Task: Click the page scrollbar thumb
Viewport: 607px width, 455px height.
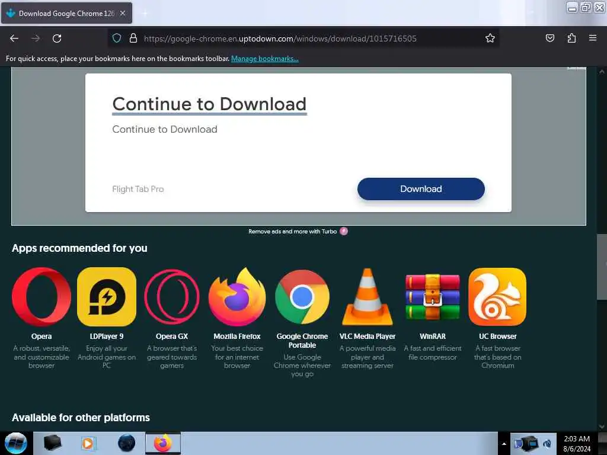Action: (x=602, y=267)
